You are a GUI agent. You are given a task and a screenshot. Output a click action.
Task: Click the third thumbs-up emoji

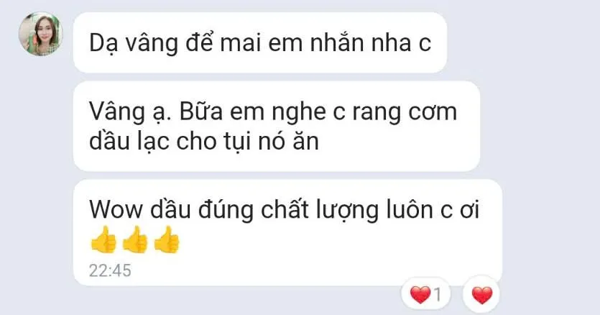(167, 240)
